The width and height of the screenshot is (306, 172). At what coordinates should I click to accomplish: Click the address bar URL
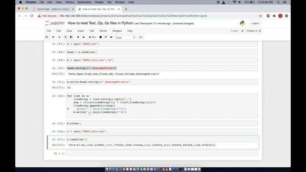133,16
